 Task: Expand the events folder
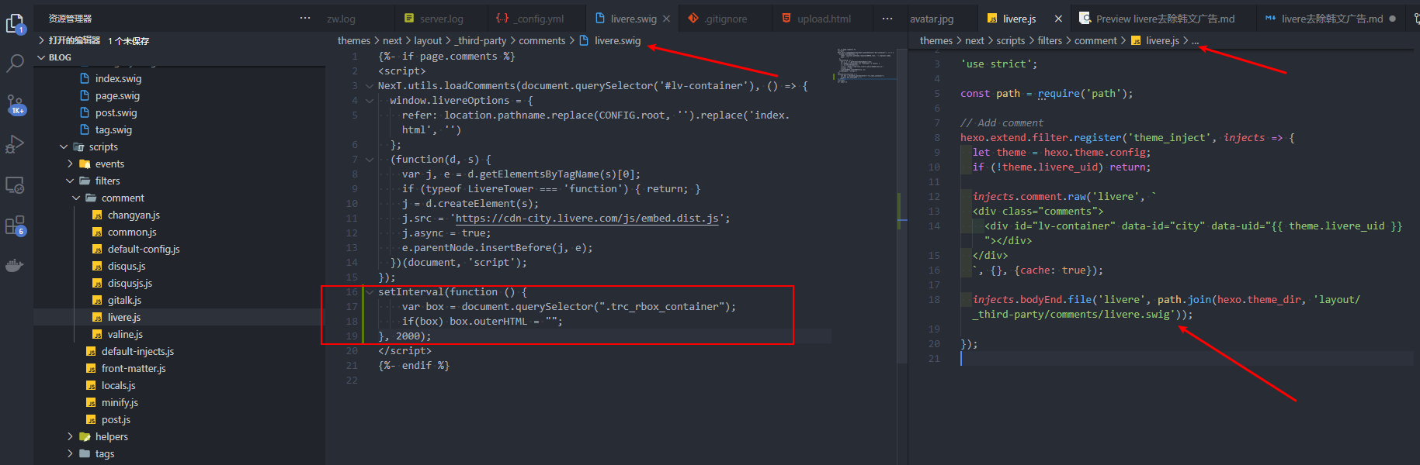click(x=70, y=164)
